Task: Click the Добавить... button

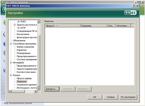Action: click(x=52, y=89)
